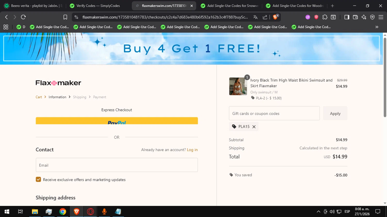This screenshot has width=387, height=217.
Task: Open Leo AI sparkle icon
Action: pos(364,17)
